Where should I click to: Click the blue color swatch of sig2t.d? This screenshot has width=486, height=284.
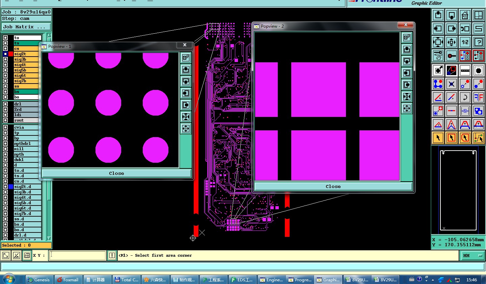coord(11,187)
